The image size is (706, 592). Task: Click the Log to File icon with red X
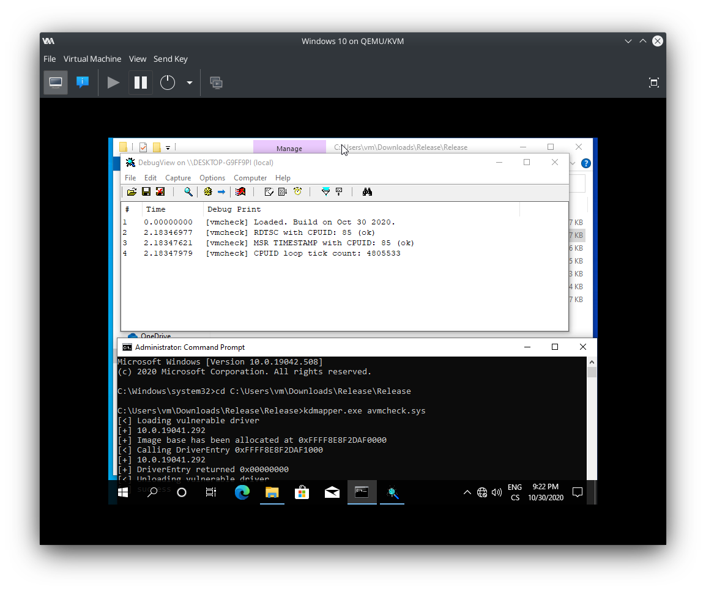coord(160,192)
